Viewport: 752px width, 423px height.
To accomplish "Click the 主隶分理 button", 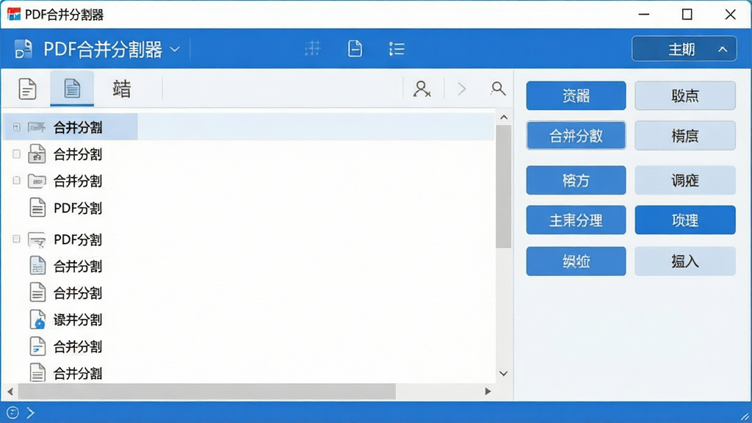I will [x=576, y=220].
